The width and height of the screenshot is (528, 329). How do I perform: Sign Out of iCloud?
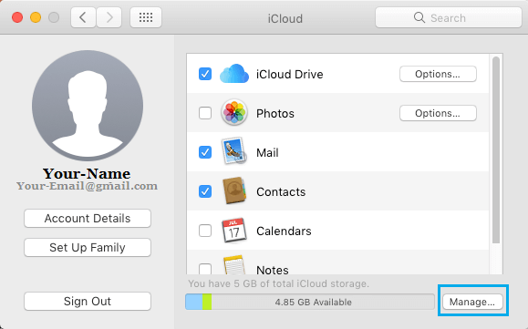pos(88,301)
